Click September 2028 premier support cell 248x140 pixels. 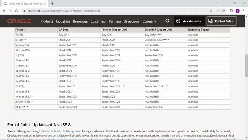point(122,107)
